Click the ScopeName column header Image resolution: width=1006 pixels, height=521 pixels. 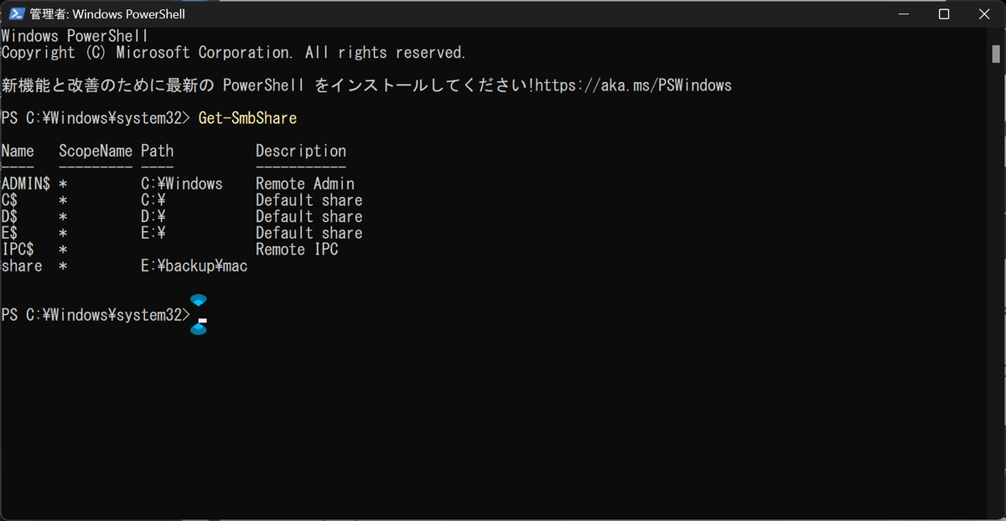click(x=96, y=151)
